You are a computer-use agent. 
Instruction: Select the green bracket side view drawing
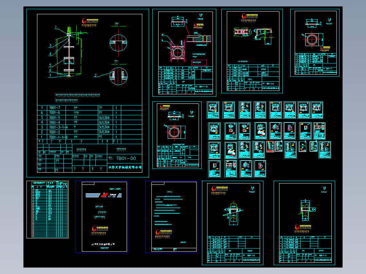tap(264, 36)
